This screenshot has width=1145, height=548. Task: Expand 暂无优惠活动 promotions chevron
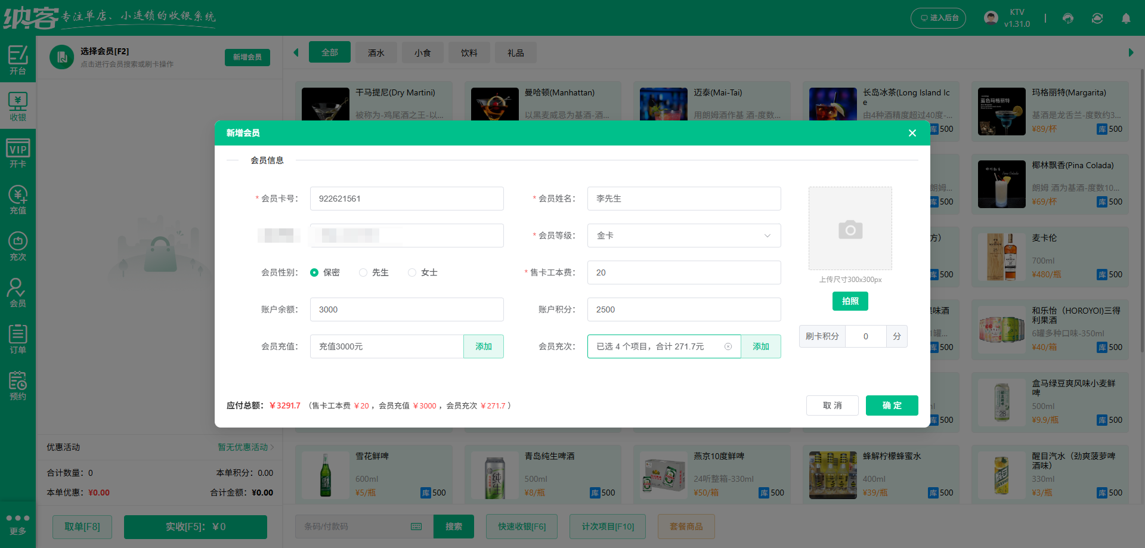(272, 447)
